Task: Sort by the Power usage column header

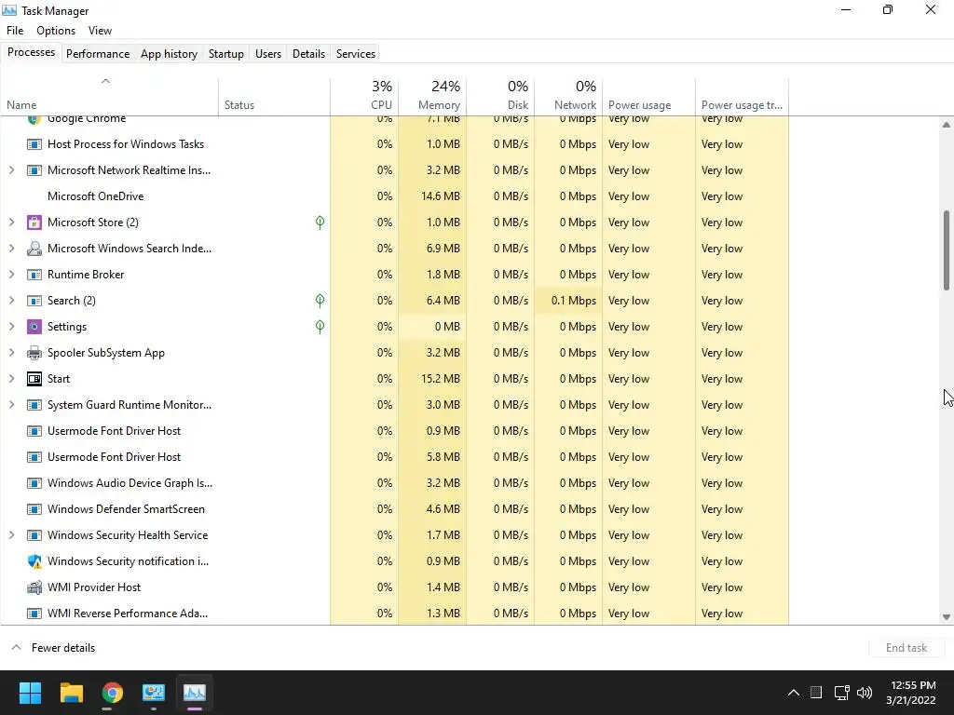Action: tap(648, 97)
